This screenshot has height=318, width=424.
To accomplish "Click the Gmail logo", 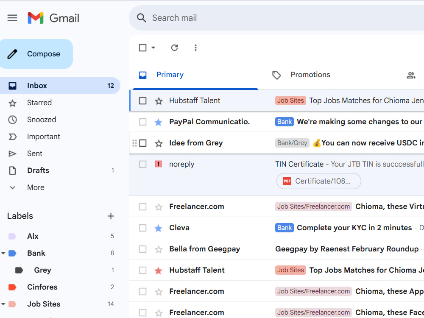I will pos(53,18).
